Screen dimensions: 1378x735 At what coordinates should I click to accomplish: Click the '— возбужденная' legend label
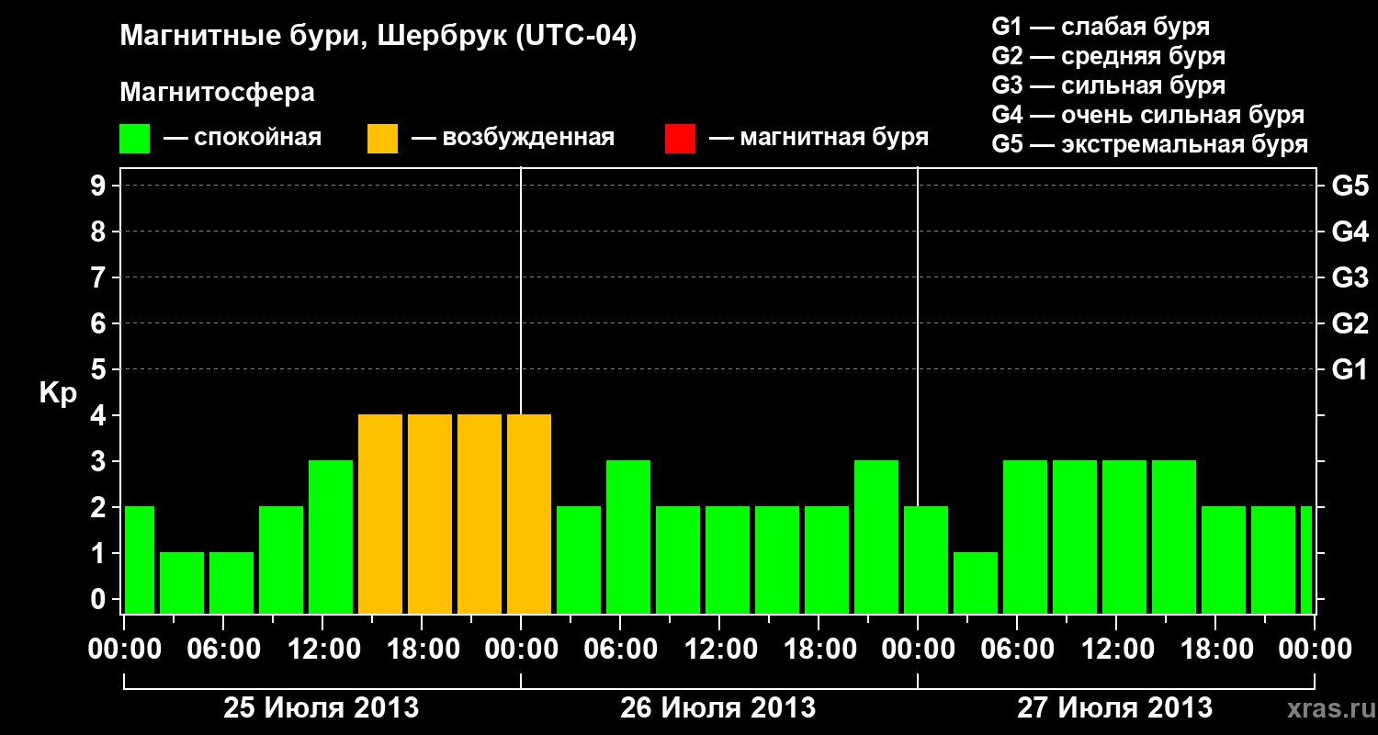click(x=513, y=139)
